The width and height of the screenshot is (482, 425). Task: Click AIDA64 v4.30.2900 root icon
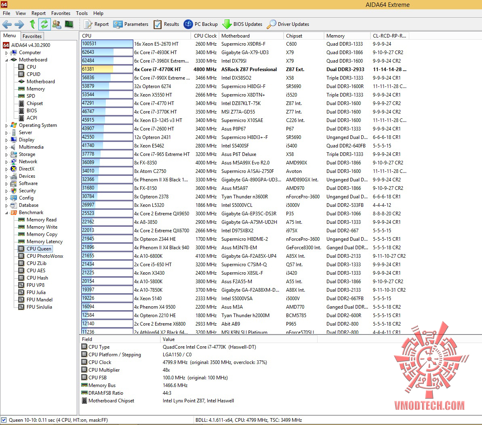click(x=6, y=45)
